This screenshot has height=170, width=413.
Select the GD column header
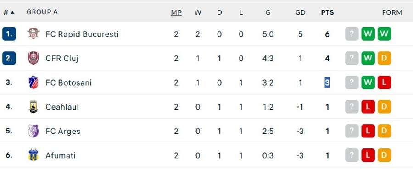(300, 12)
